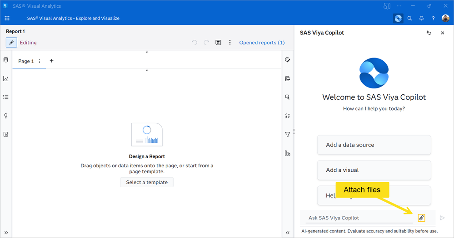Viewport: 454px width, 238px height.
Task: Click Select a template button
Action: tap(147, 182)
